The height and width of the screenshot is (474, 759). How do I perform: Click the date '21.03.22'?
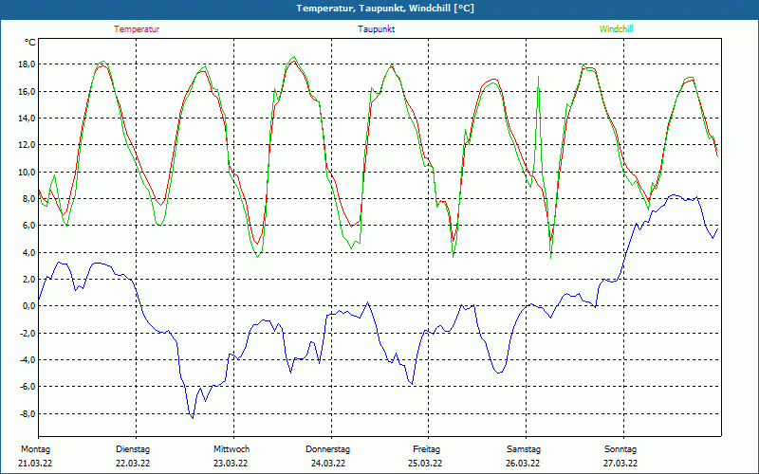[35, 463]
